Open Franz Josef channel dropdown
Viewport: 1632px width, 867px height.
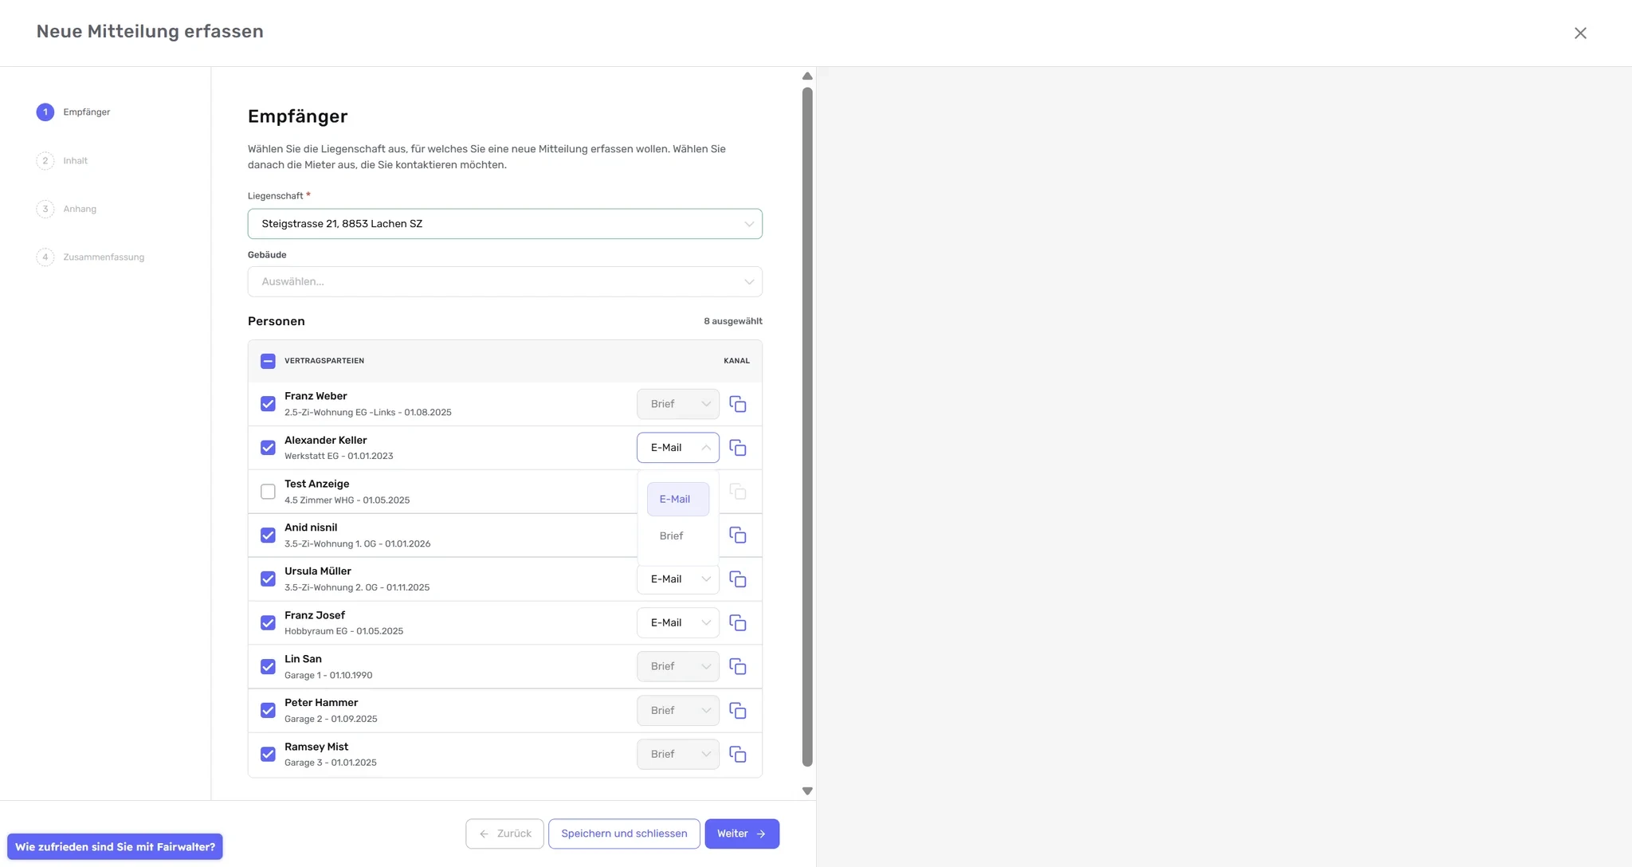677,622
